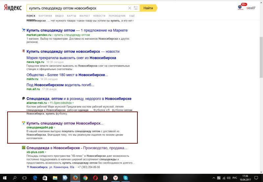Click the Microsoft Edge taskbar icon
Viewport: 263px width, 182px height.
[35, 178]
